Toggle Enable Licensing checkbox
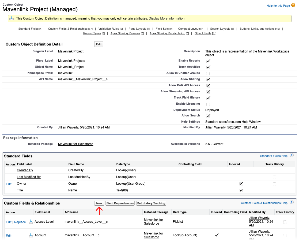Viewport: 299px width, 246px height. pos(208,104)
